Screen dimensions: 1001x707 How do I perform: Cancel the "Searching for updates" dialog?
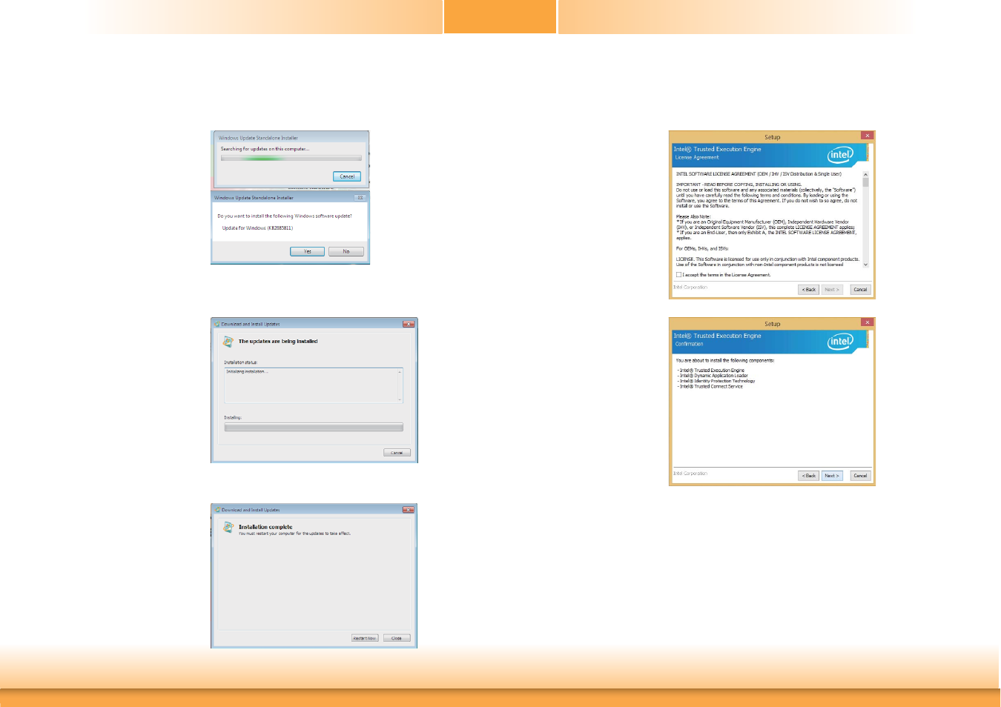(x=347, y=176)
